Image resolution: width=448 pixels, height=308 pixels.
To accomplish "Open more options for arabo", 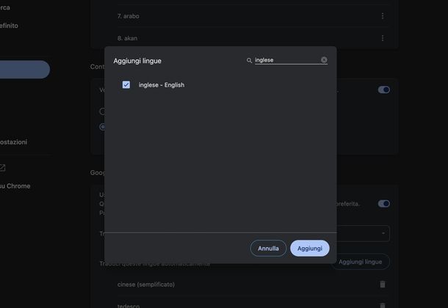I will tap(383, 16).
